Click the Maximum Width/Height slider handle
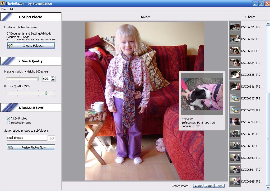 (x=38, y=79)
